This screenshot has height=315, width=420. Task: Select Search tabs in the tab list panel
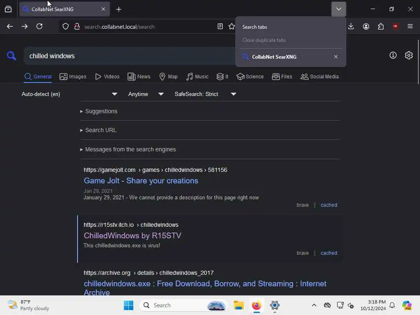pyautogui.click(x=291, y=27)
